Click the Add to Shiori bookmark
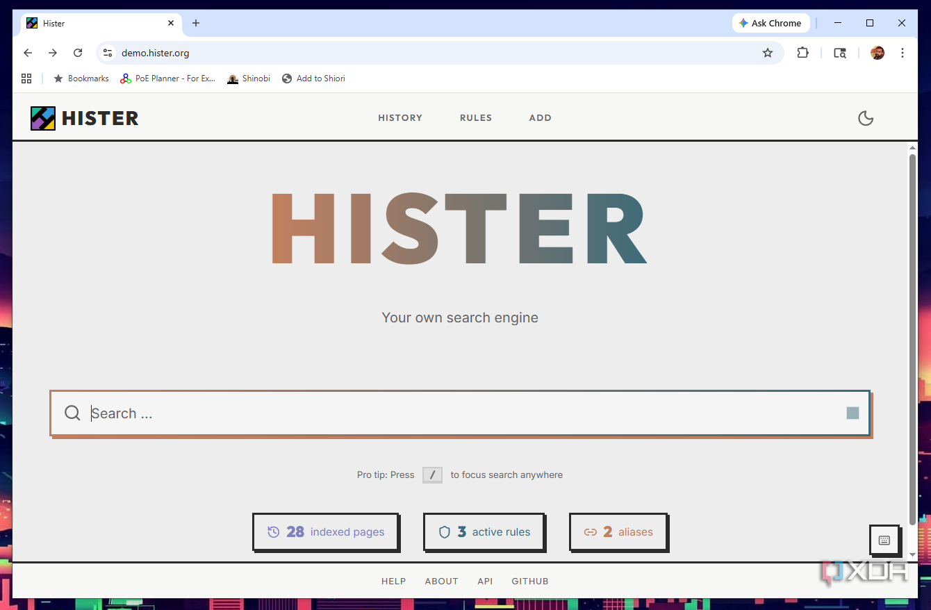Viewport: 931px width, 610px height. (313, 79)
